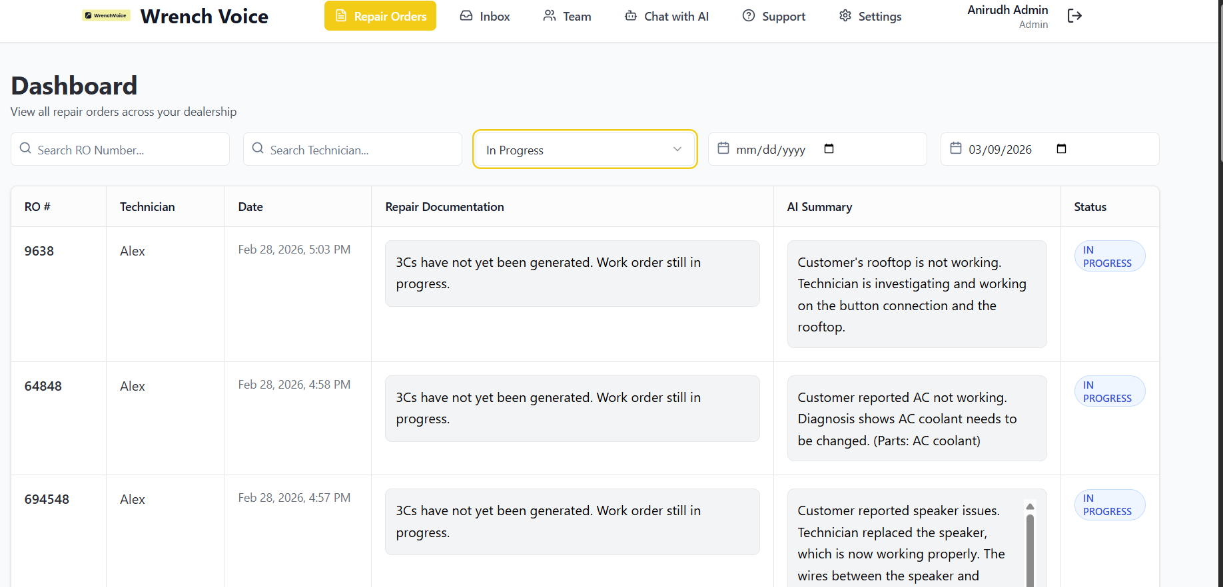The width and height of the screenshot is (1223, 587).
Task: Go to the Team page
Action: (x=567, y=16)
